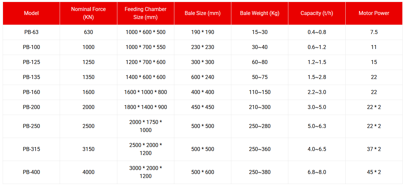Image resolution: width=407 pixels, height=191 pixels.
Task: Click the Bale Size (mm) header
Action: (203, 13)
